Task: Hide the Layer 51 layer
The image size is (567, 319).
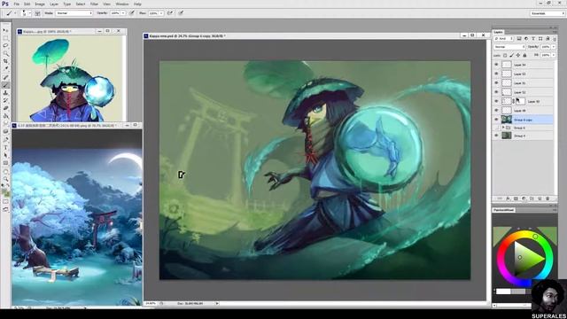Action: coord(496,83)
